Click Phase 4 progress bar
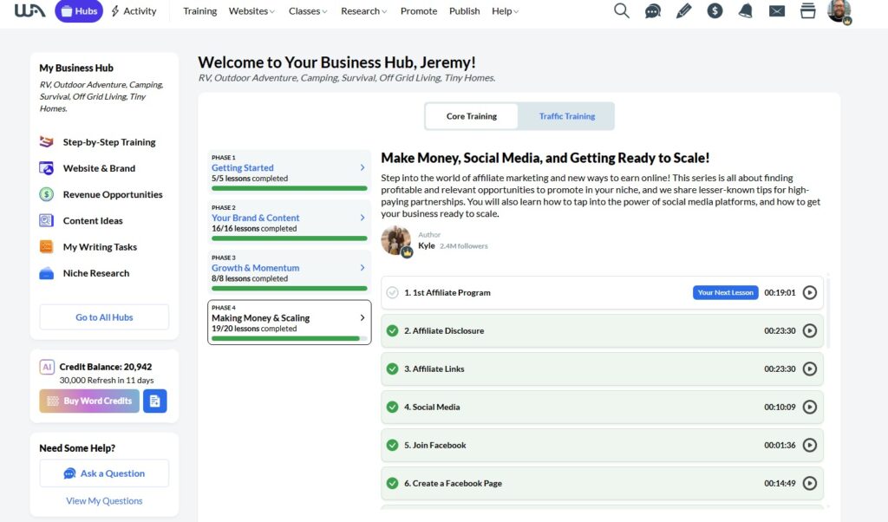Viewport: 888px width, 522px height. [x=290, y=338]
